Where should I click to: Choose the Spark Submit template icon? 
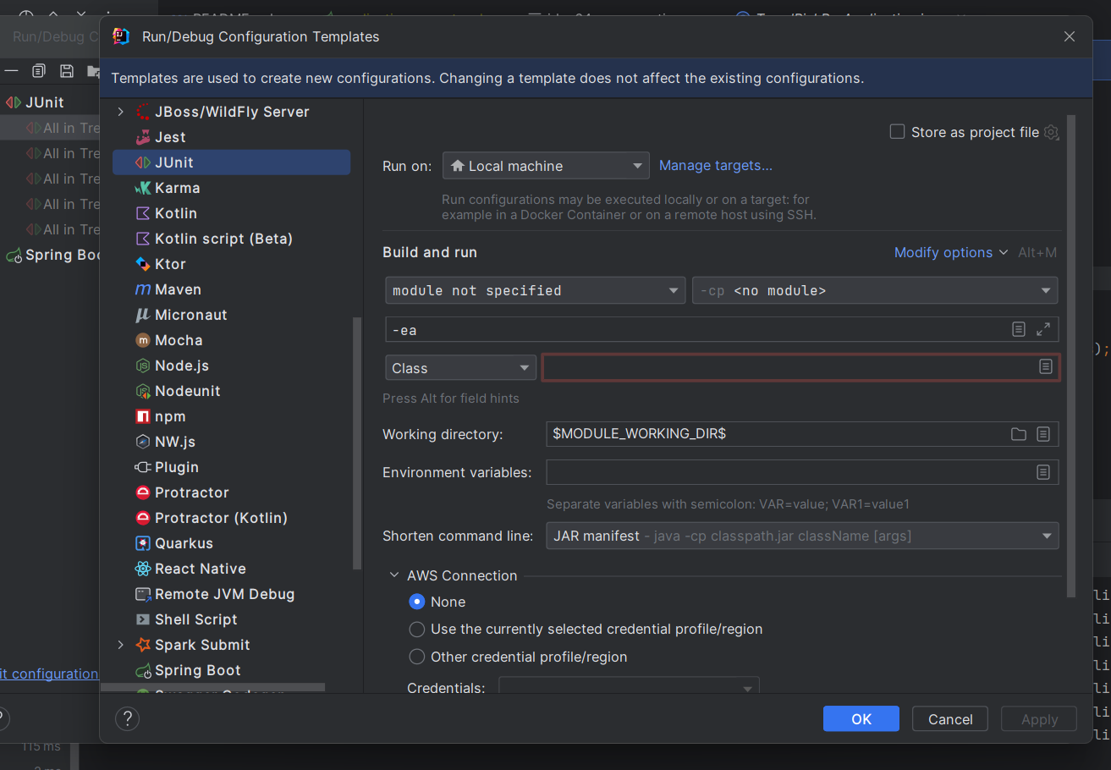click(x=142, y=645)
